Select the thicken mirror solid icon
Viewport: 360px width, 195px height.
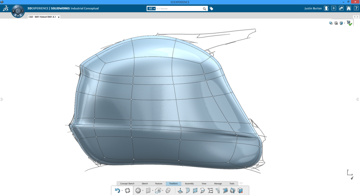pyautogui.click(x=232, y=190)
